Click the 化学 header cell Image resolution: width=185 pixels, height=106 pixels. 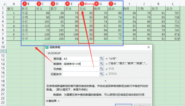[158, 9]
